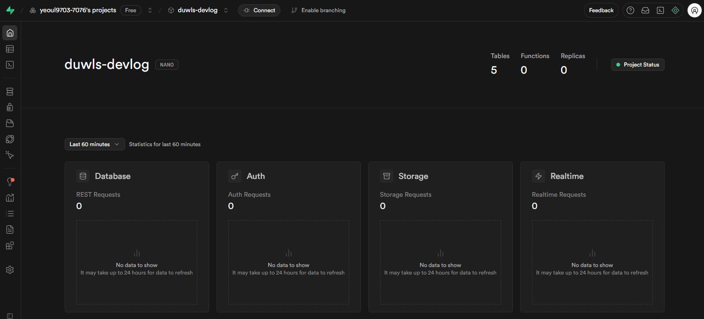The image size is (704, 319).
Task: Open the API Docs document icon in sidebar
Action: click(x=10, y=230)
